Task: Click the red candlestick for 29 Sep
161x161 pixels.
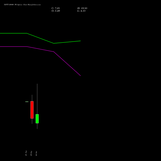Action: pyautogui.click(x=32, y=110)
